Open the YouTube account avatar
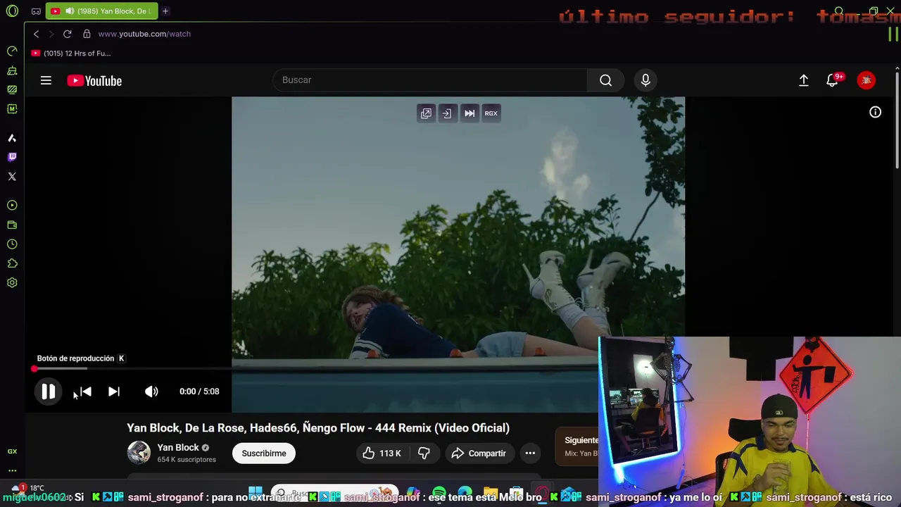 click(867, 80)
